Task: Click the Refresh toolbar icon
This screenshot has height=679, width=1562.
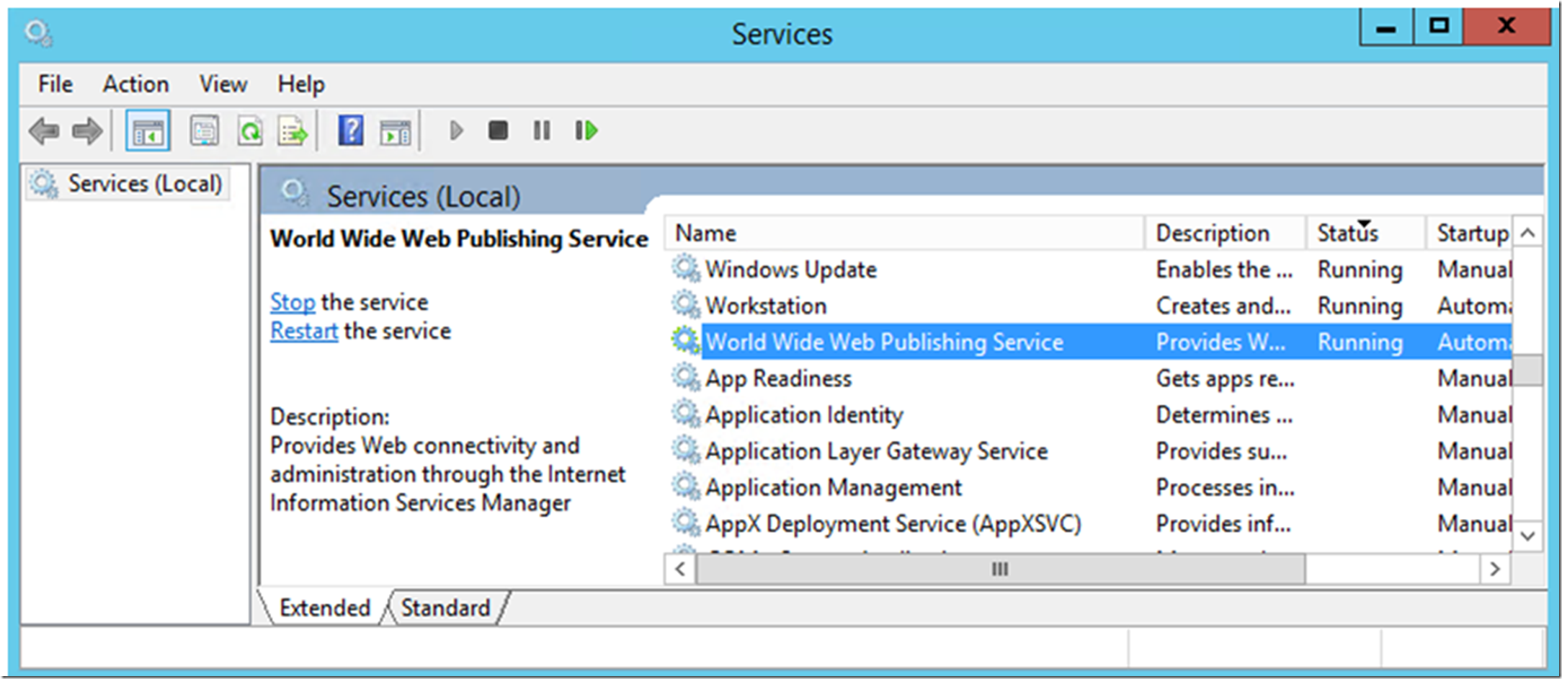Action: (x=249, y=131)
